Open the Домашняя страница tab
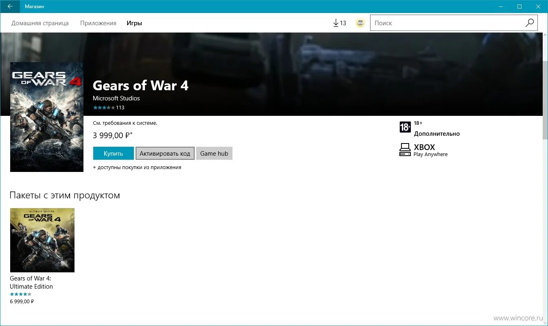This screenshot has height=326, width=548. pos(39,23)
